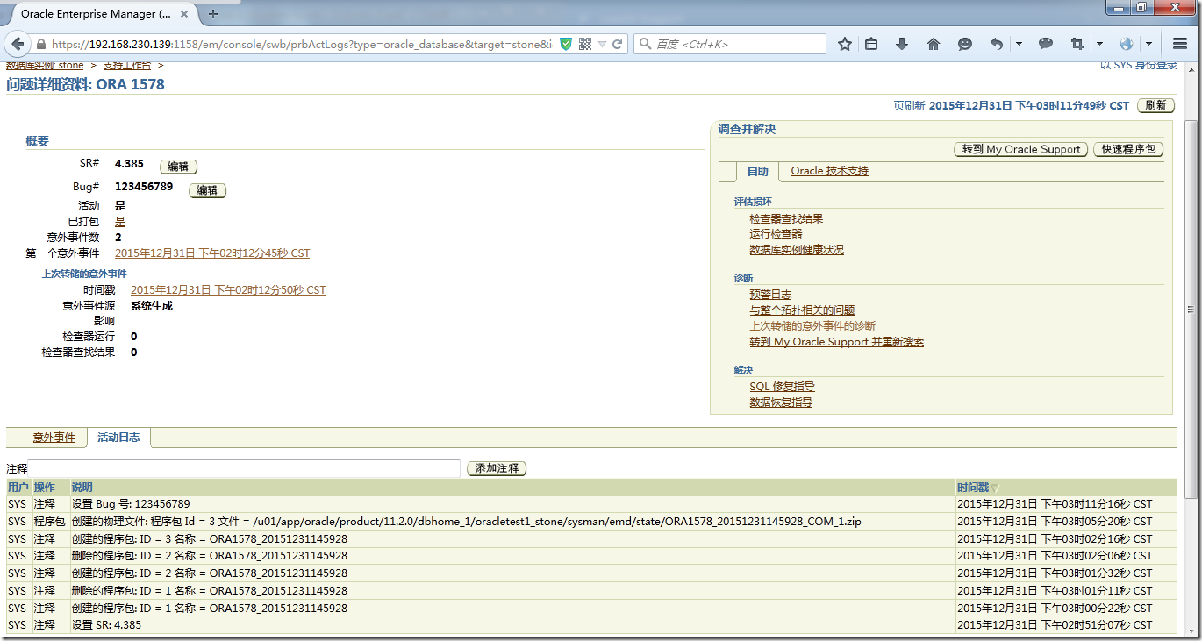Expand dropdown next to undo arrow icon

click(x=1019, y=44)
